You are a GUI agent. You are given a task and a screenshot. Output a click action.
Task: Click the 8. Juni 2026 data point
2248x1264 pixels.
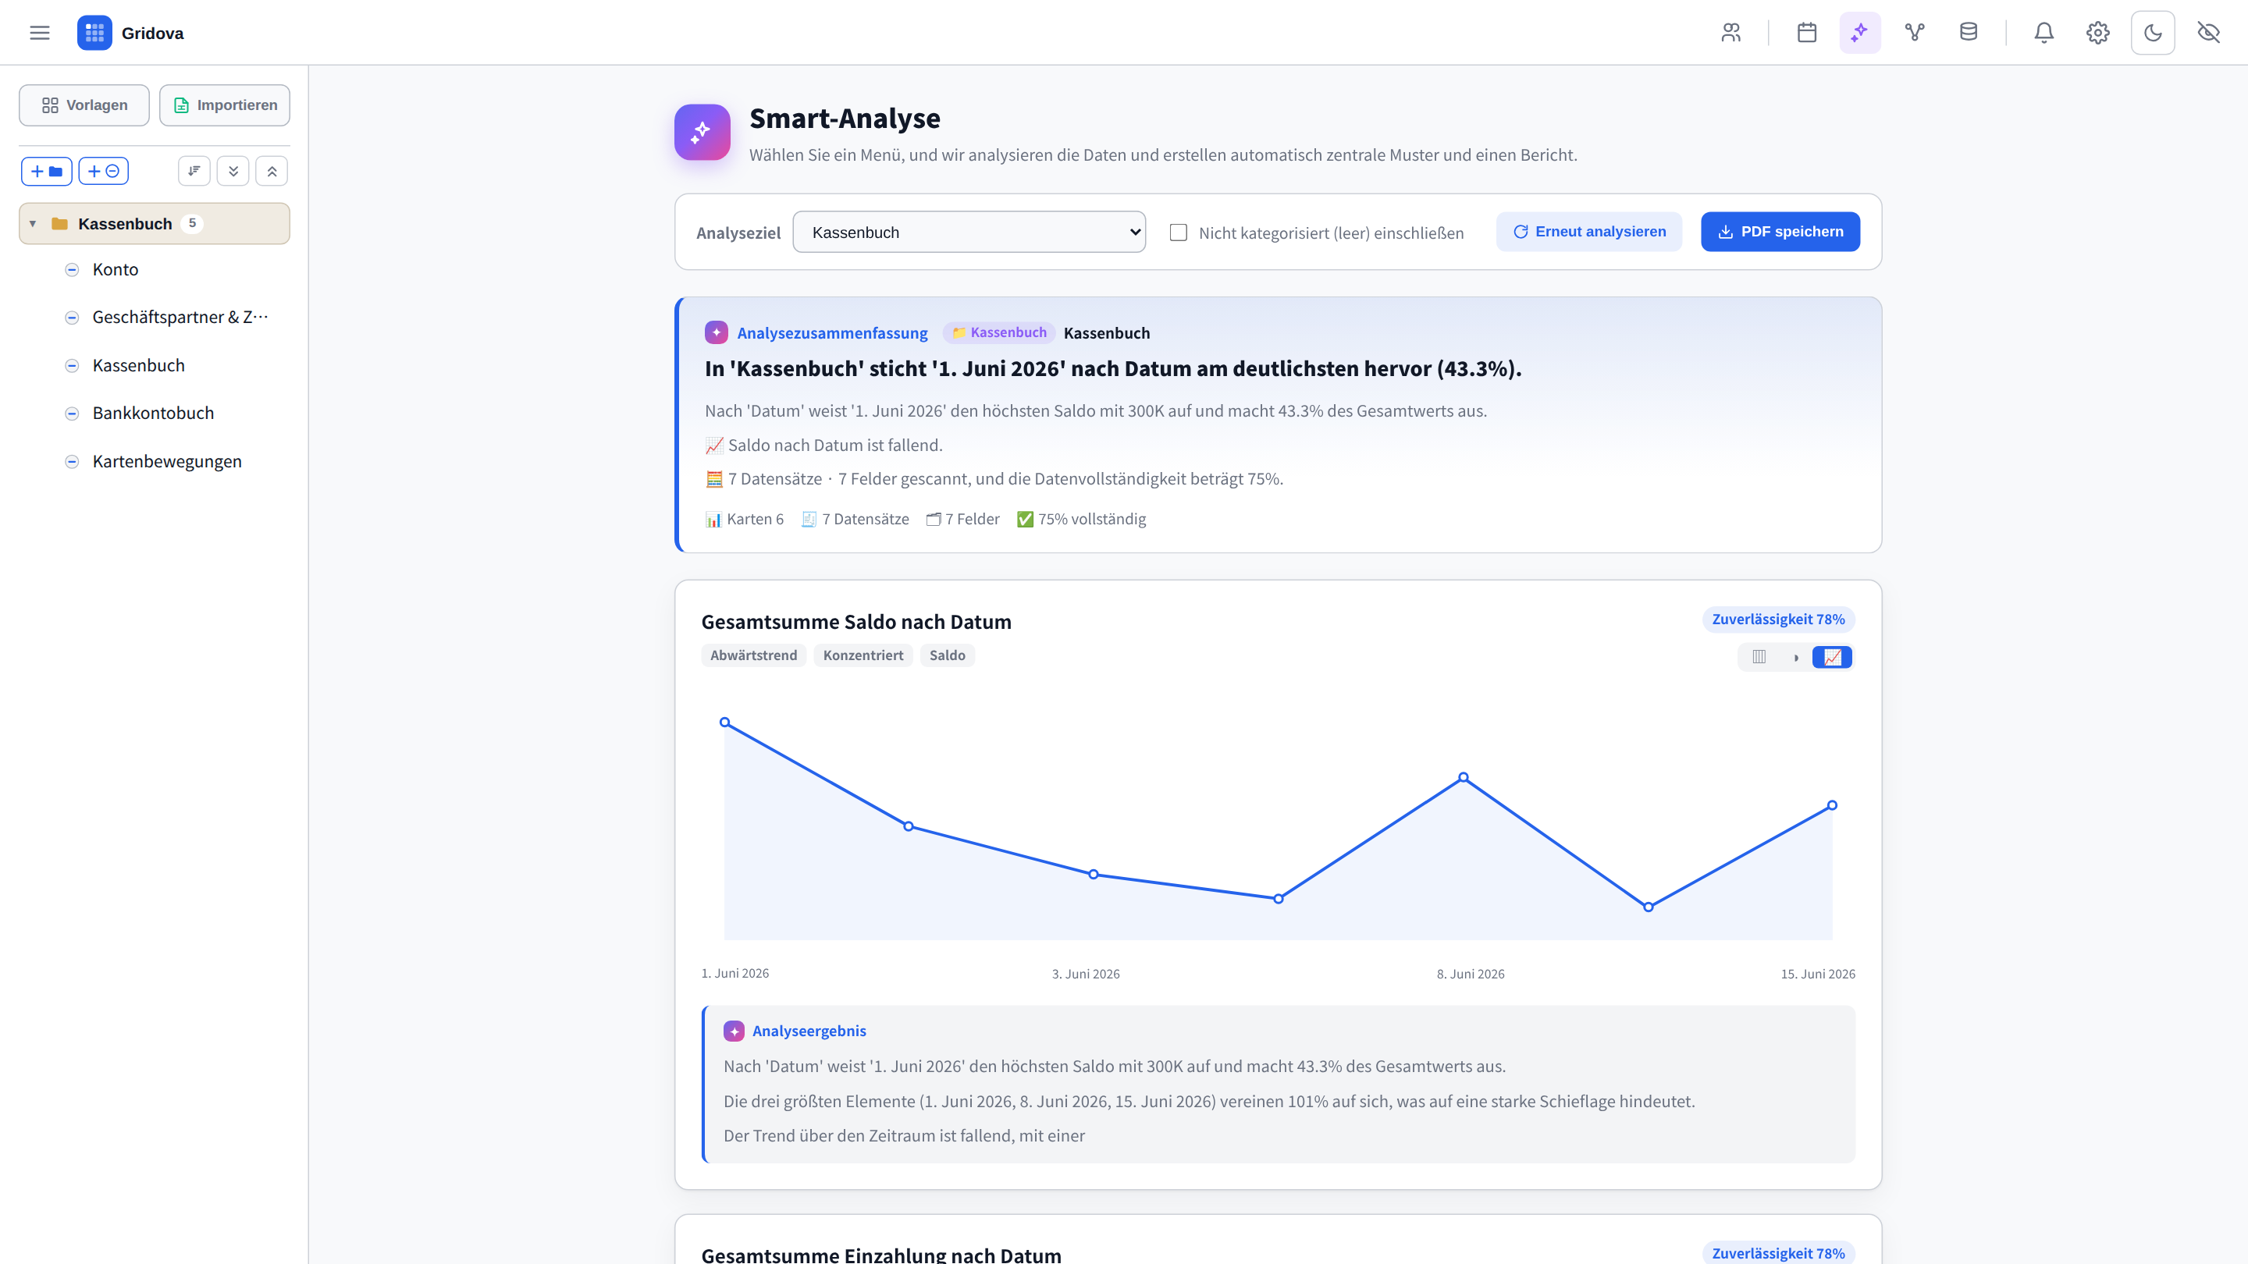(x=1464, y=777)
